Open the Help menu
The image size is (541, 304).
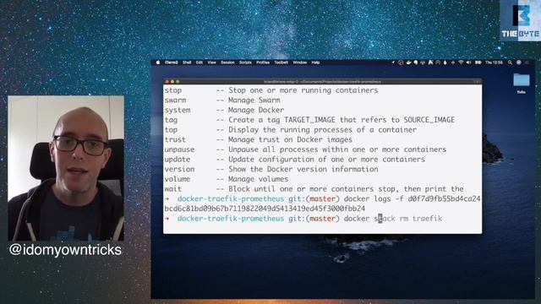pos(315,62)
